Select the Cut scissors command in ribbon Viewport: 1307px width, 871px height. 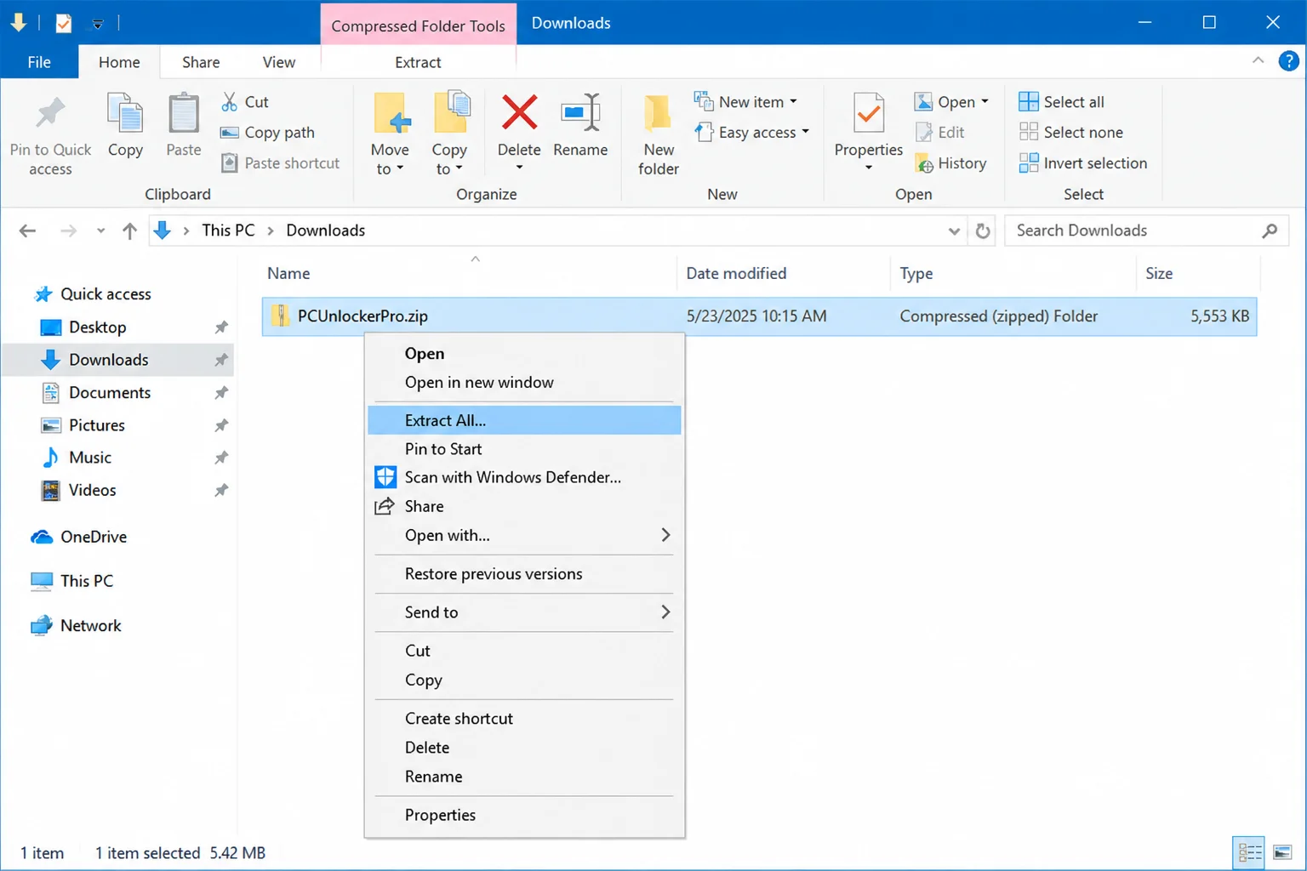pyautogui.click(x=244, y=102)
